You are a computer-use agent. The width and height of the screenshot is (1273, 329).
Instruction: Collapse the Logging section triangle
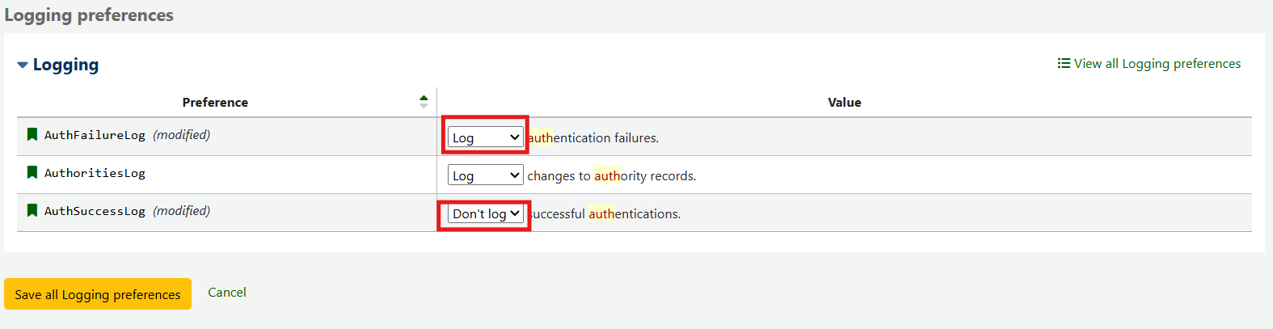(x=23, y=65)
